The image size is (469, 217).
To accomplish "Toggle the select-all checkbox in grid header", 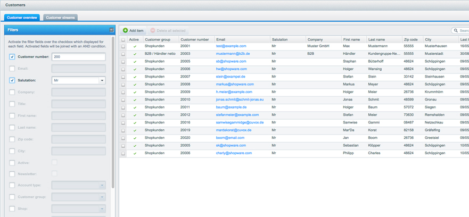I will click(x=124, y=39).
